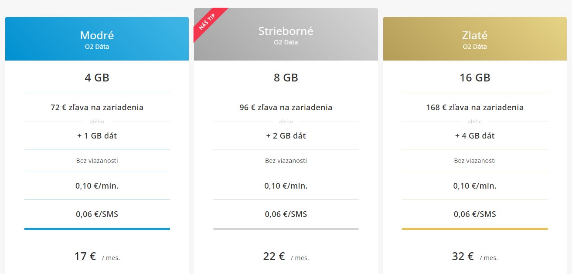Click the 4 GB data allowance
The image size is (572, 274).
(x=97, y=78)
